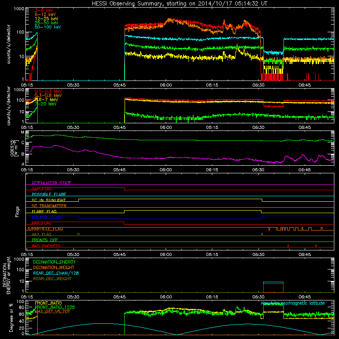The width and height of the screenshot is (339, 339).
Task: Click the orange 6-12 keV legend label
Action: 45,14
